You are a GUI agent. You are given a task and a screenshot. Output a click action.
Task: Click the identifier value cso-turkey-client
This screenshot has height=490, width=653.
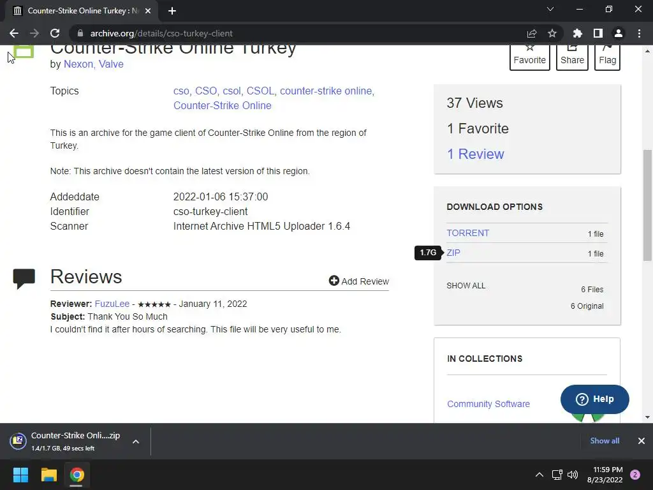210,212
